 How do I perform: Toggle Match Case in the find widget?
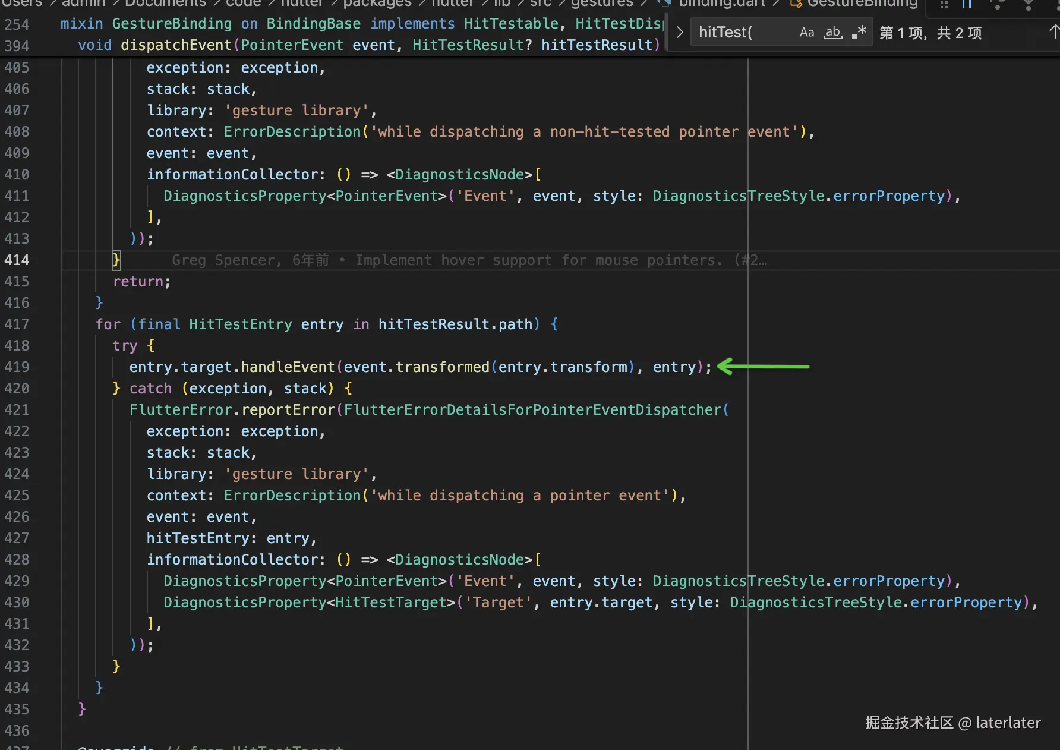pos(806,33)
